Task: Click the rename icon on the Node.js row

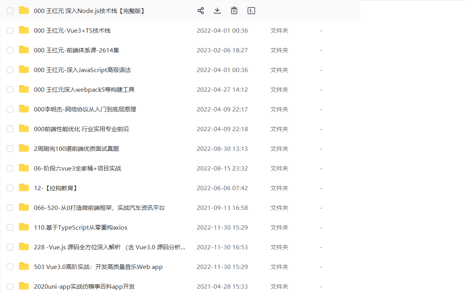Action: click(251, 11)
